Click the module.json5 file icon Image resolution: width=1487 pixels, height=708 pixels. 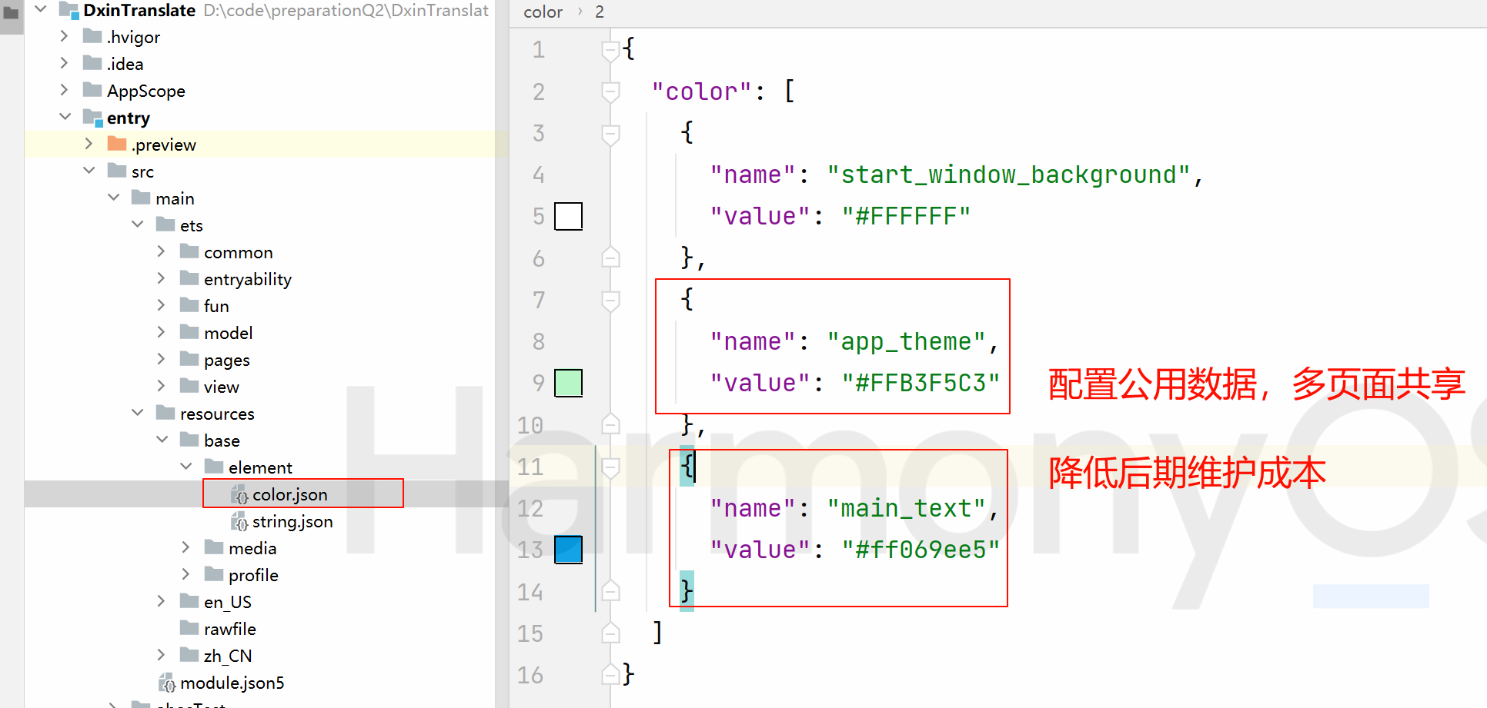[167, 683]
